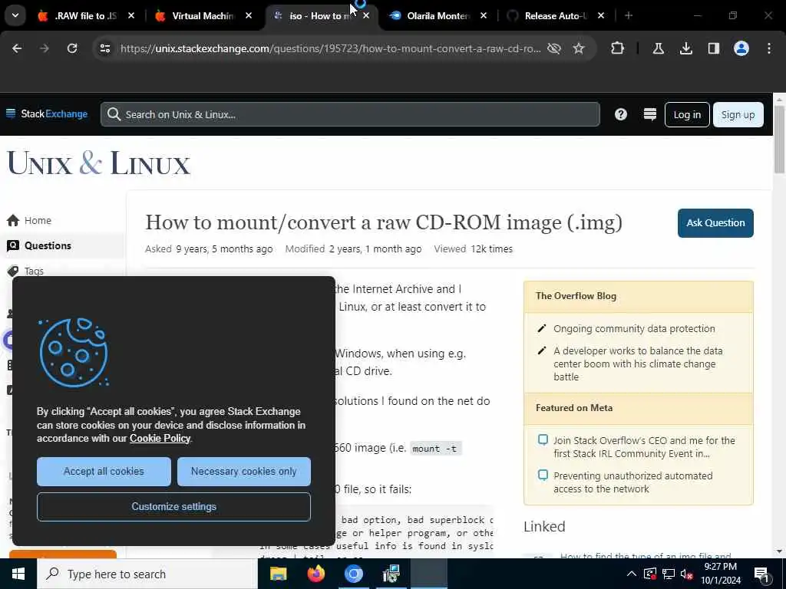Open Preventing unauthorized automated access post
The height and width of the screenshot is (589, 786).
pyautogui.click(x=632, y=482)
